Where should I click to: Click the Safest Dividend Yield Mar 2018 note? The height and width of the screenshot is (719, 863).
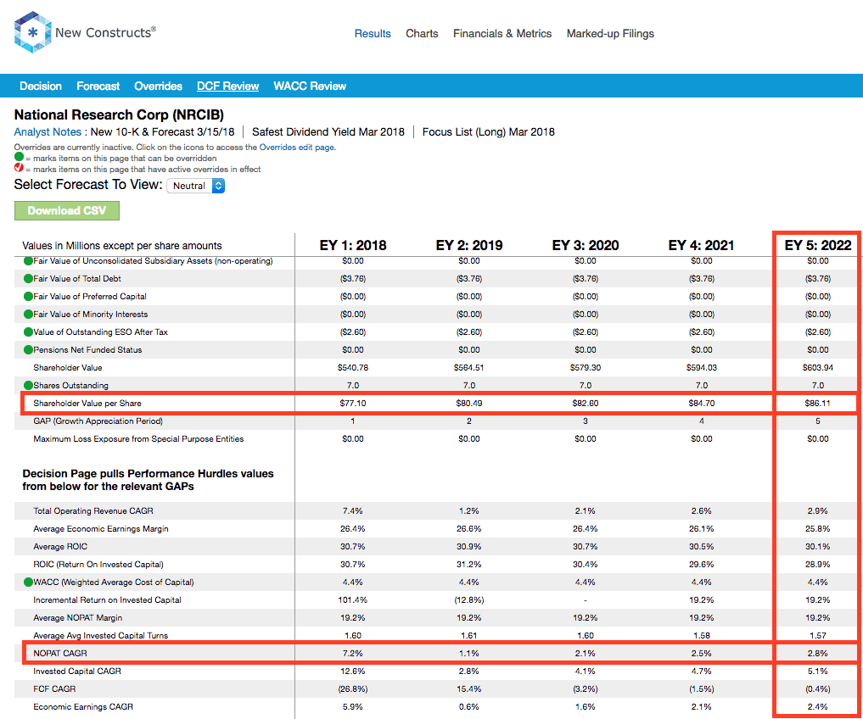(328, 132)
